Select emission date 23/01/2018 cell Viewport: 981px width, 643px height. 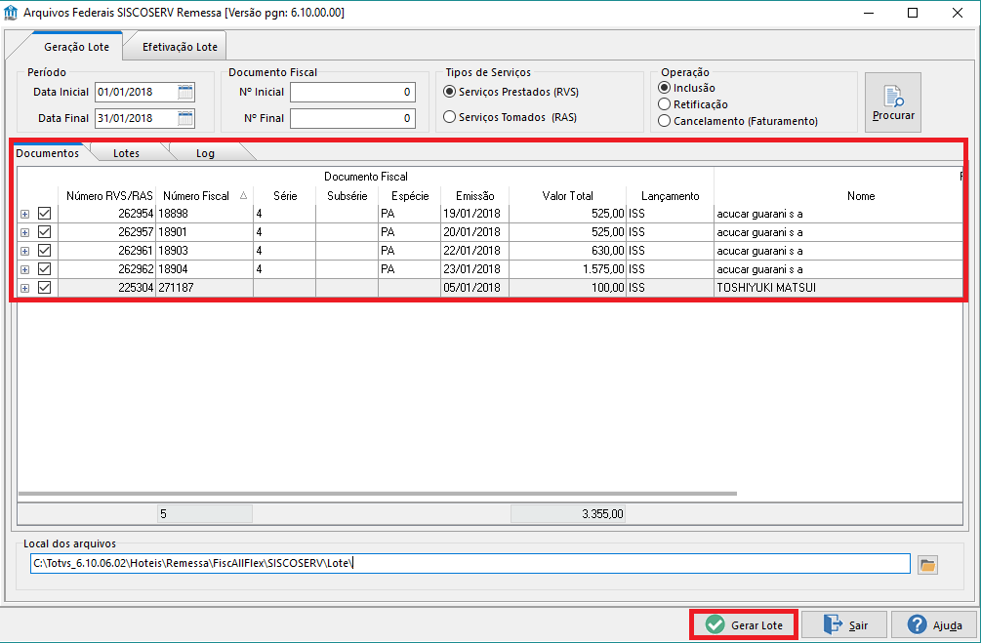(x=474, y=269)
